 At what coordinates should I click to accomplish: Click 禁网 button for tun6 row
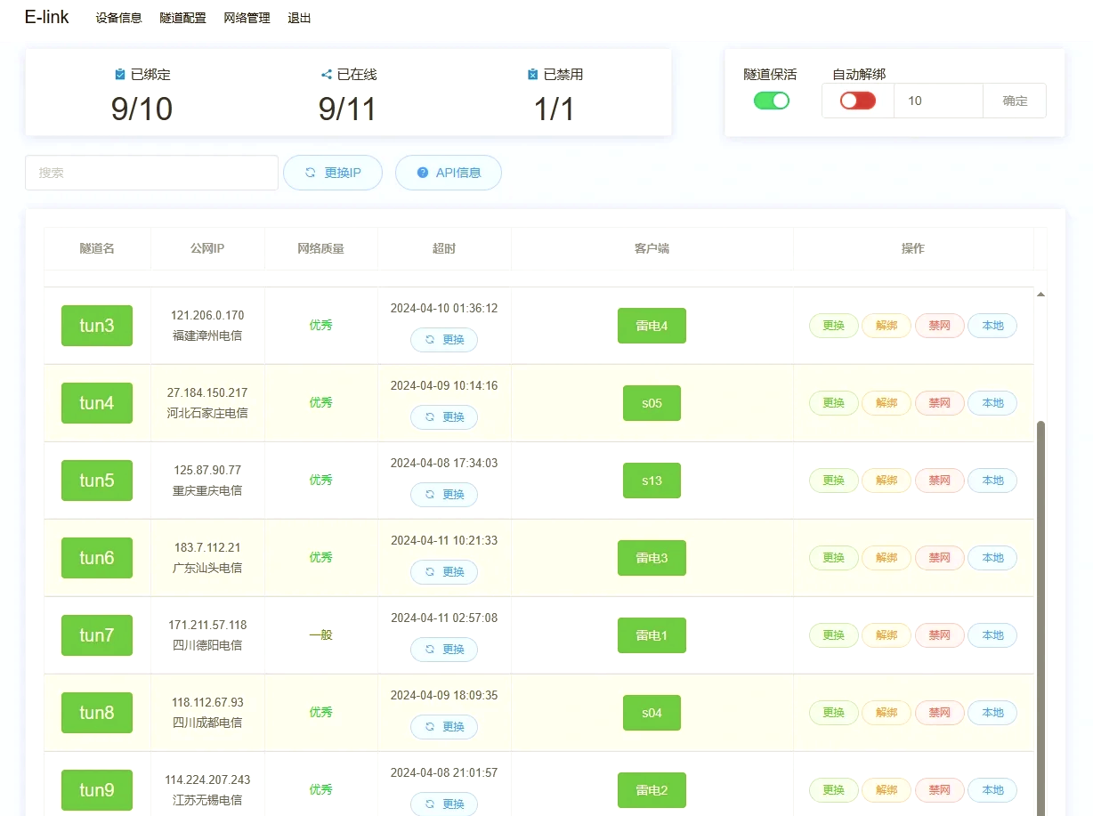click(x=939, y=558)
